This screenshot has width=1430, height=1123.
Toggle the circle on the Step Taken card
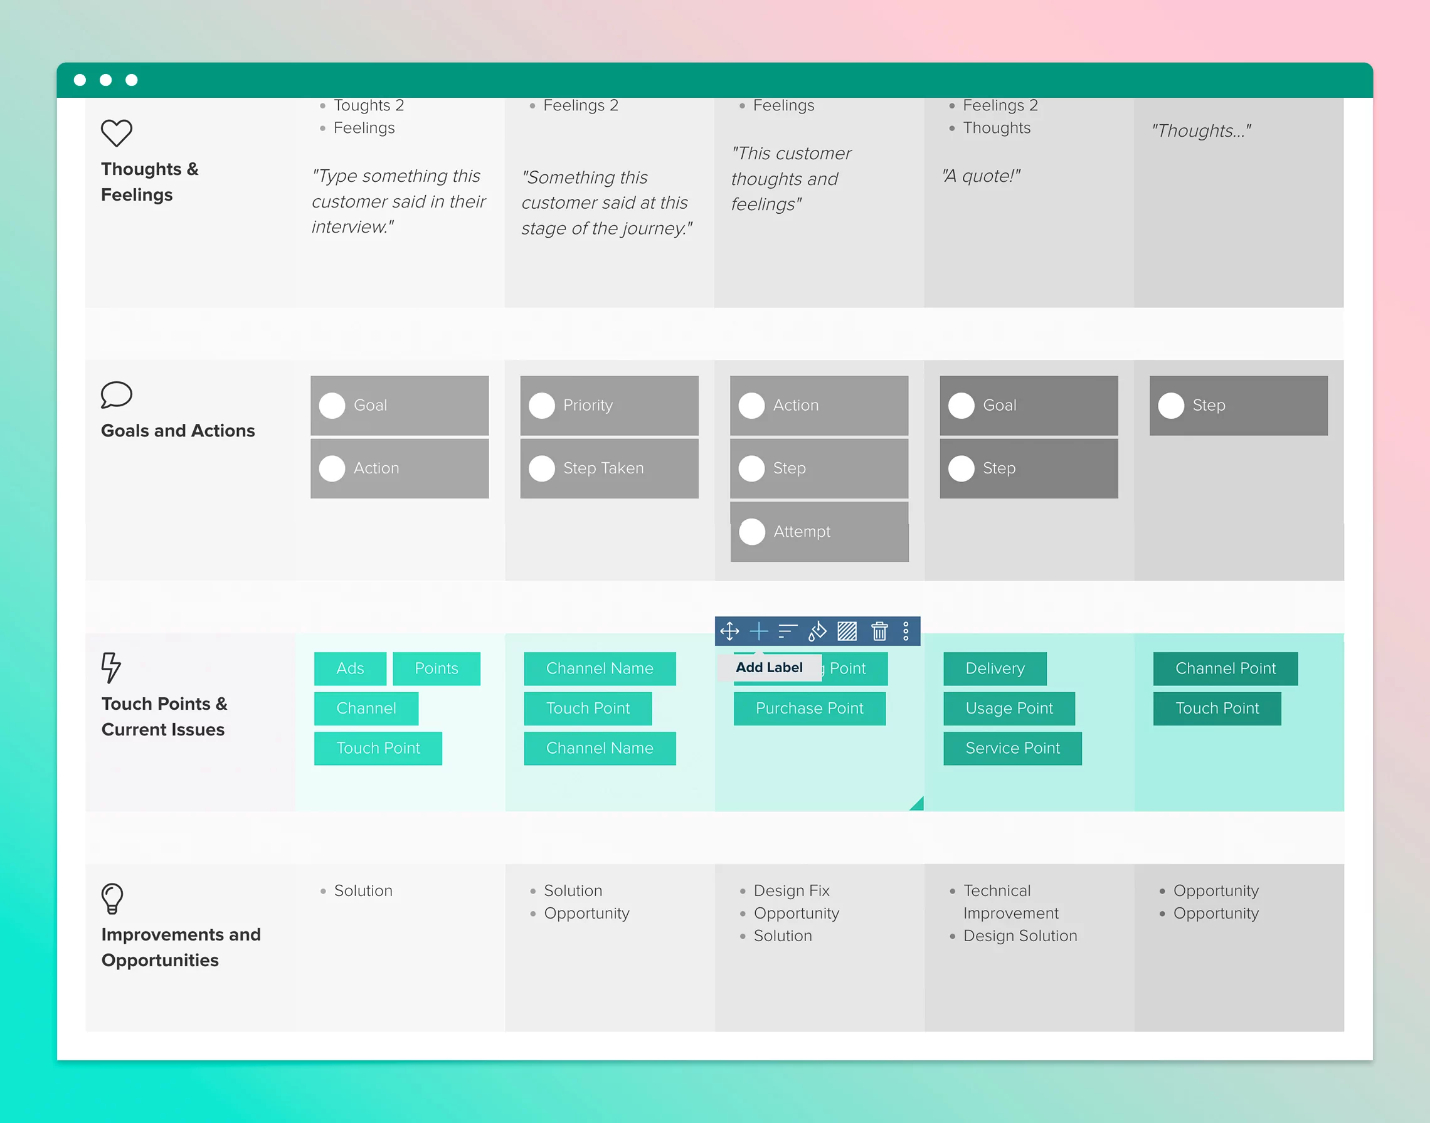click(x=542, y=468)
